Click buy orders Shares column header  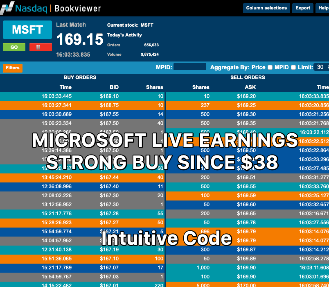tap(154, 87)
